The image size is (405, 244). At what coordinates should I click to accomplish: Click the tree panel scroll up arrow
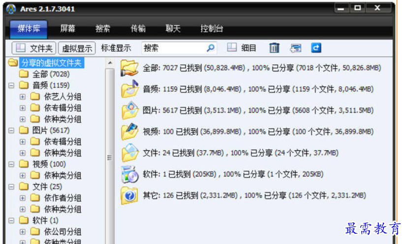pyautogui.click(x=110, y=63)
